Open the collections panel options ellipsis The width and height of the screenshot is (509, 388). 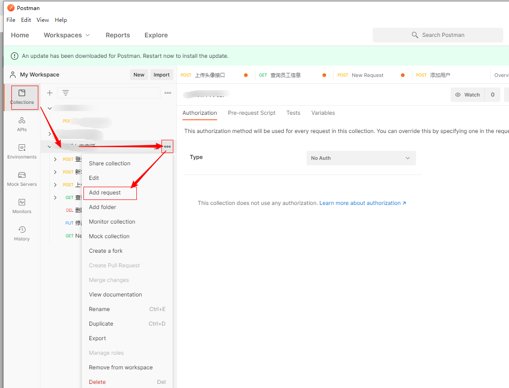pyautogui.click(x=168, y=93)
